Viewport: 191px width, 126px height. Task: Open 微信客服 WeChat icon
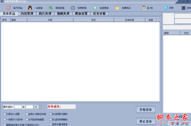point(50,8)
